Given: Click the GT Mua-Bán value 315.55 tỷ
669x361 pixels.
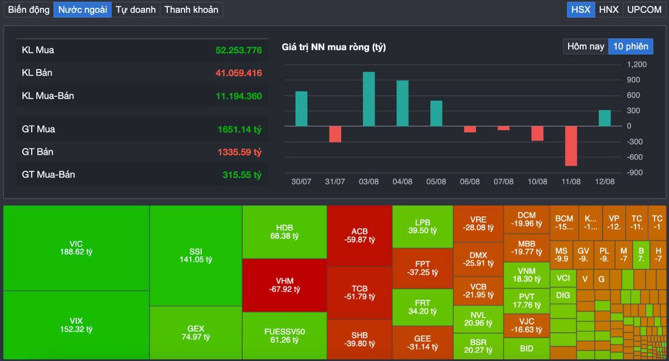Looking at the screenshot, I should [242, 175].
